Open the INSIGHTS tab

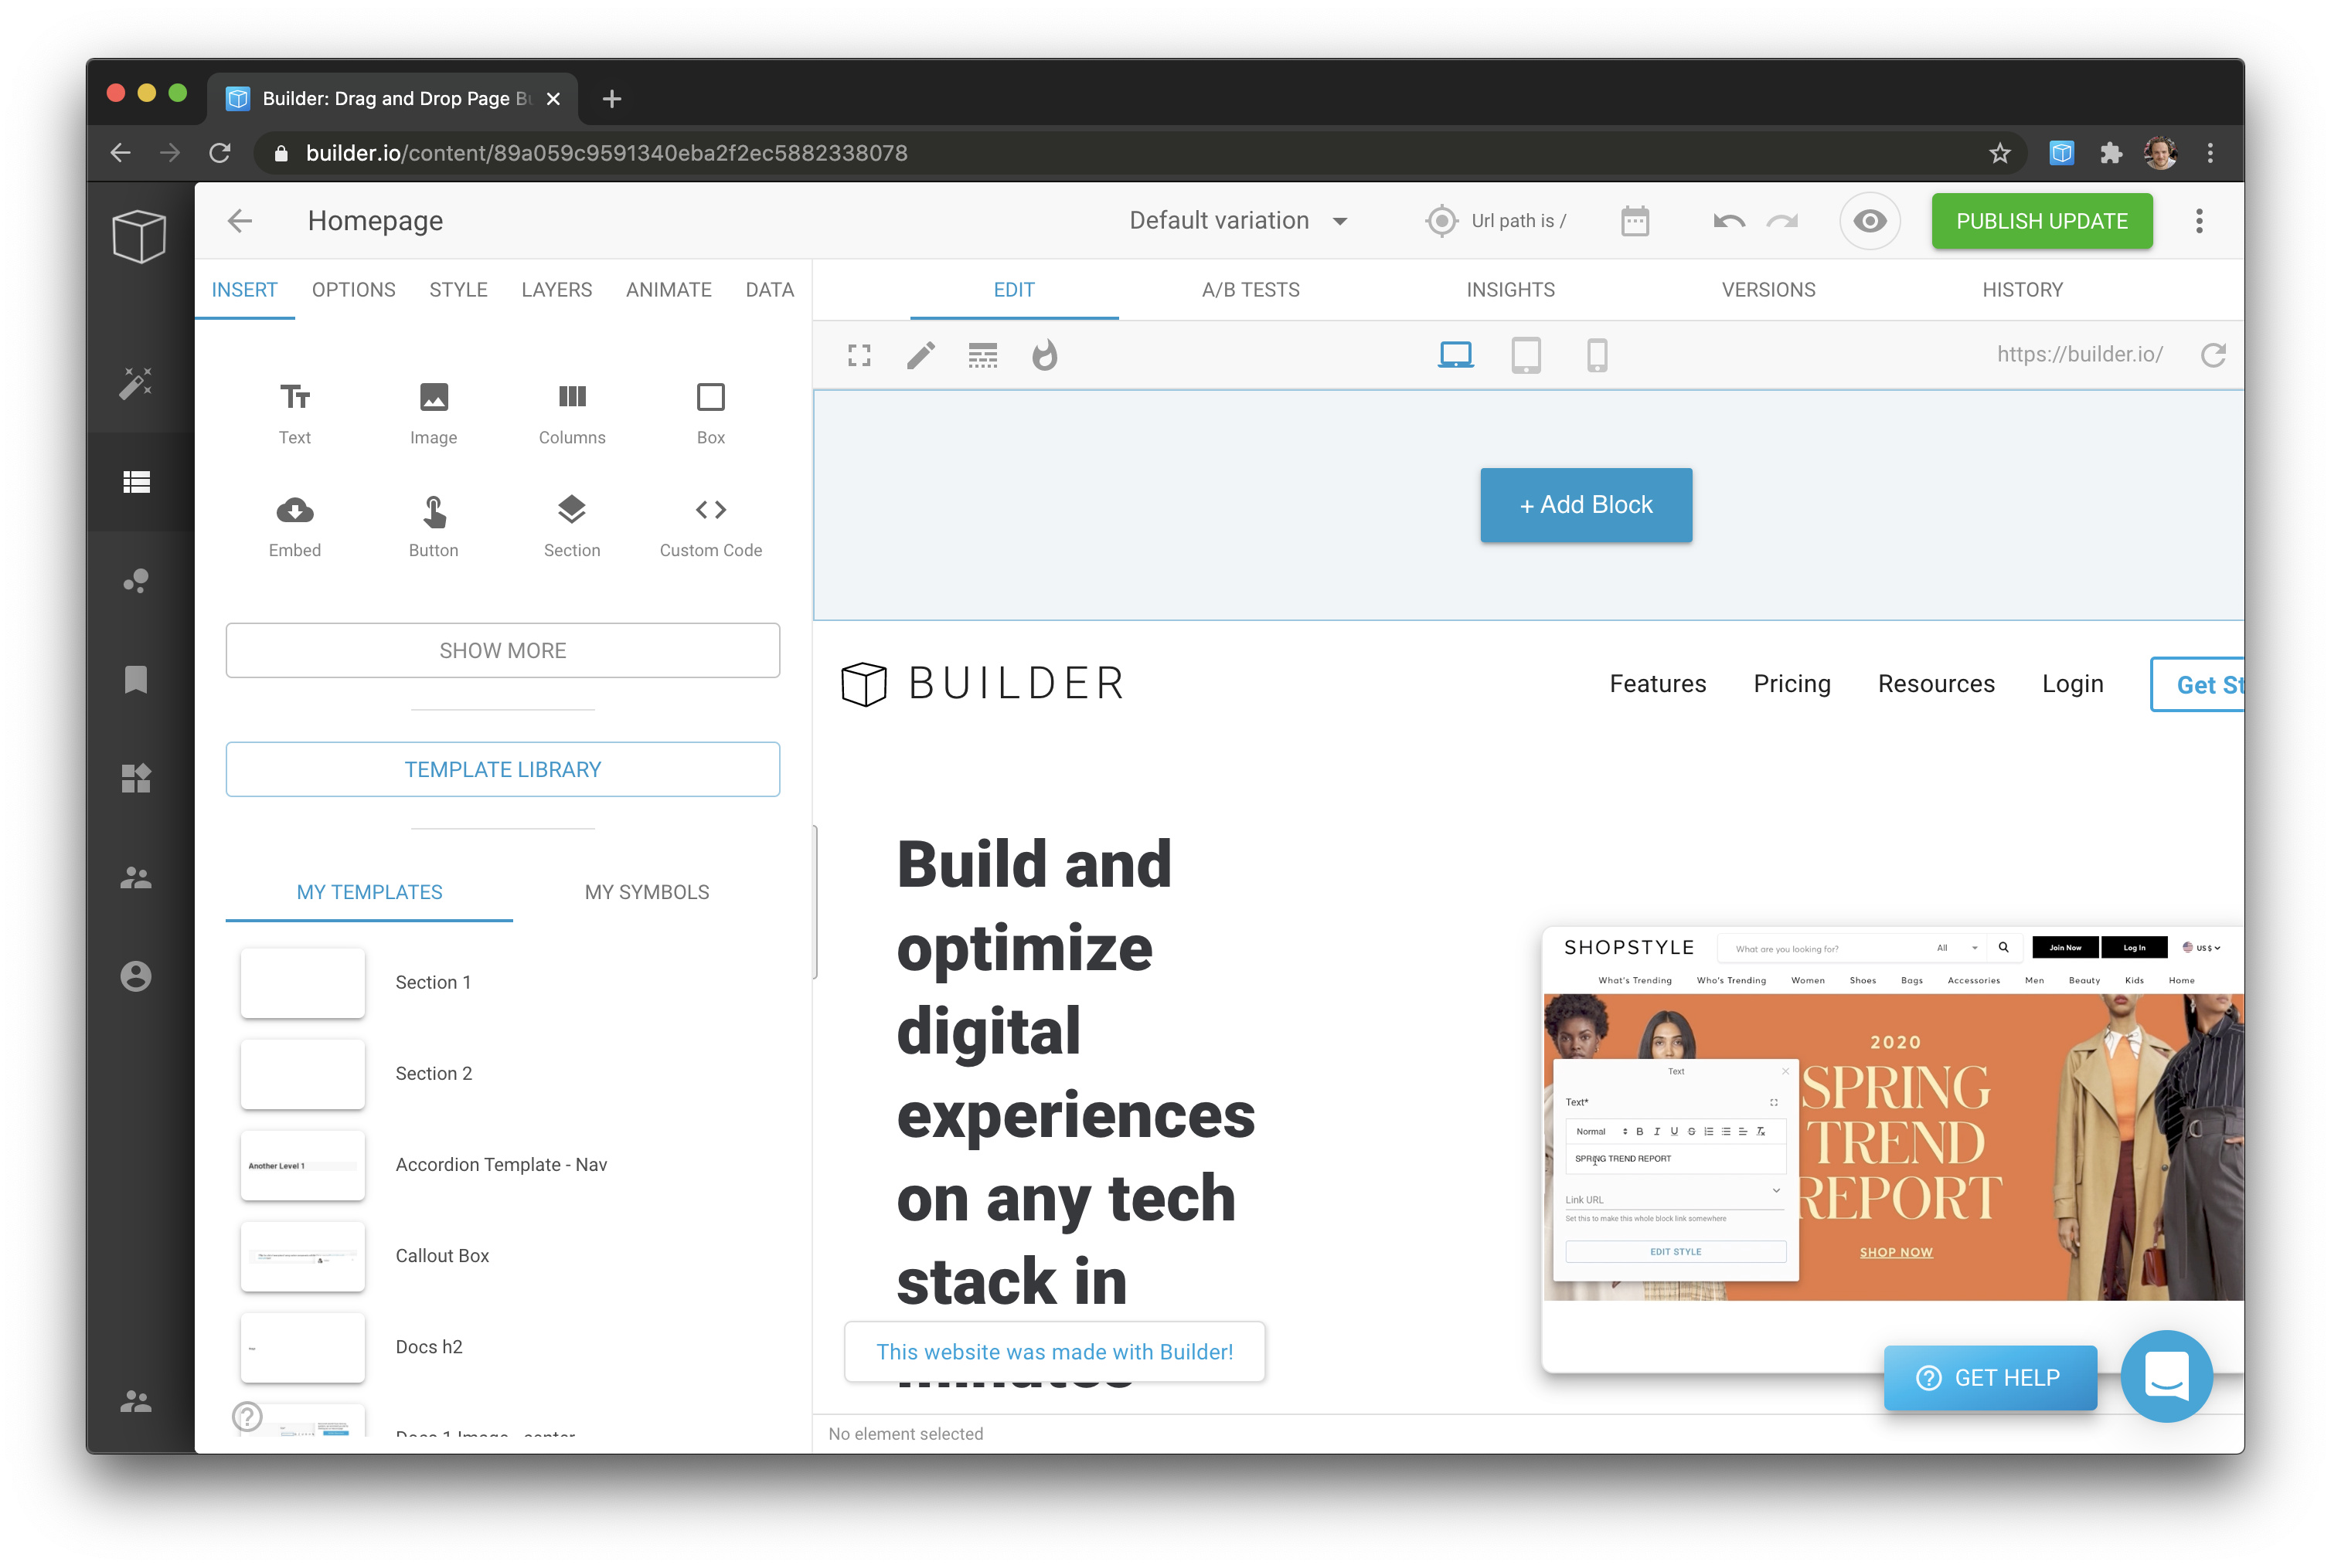click(x=1511, y=290)
